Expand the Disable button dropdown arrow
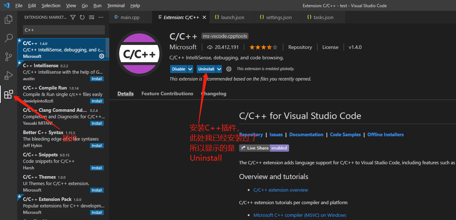The image size is (456, 220). pos(190,69)
